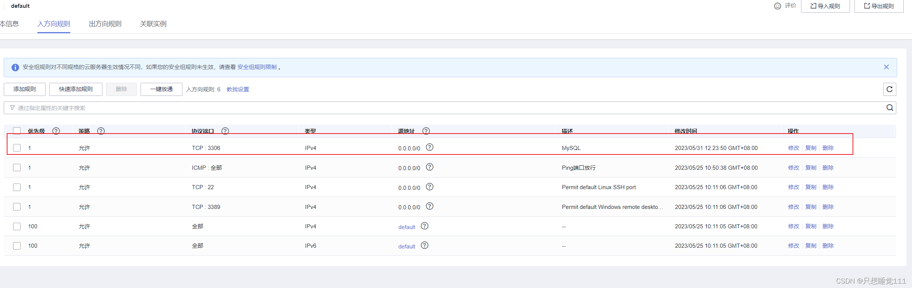The image size is (912, 288).
Task: Click help icon beside default in IPv4 全部 row
Action: point(425,226)
